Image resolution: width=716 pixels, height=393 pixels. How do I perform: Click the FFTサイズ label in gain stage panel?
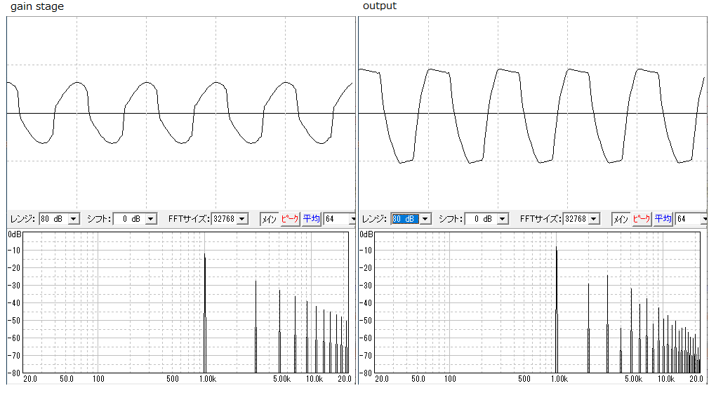(x=189, y=219)
